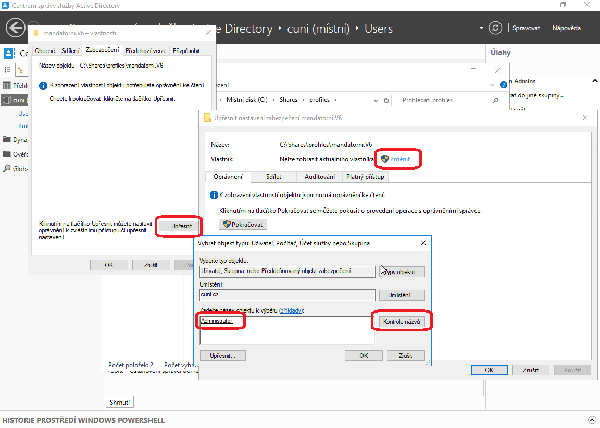The width and height of the screenshot is (600, 428).
Task: Expand the PowerShell history panel
Action: [592, 420]
